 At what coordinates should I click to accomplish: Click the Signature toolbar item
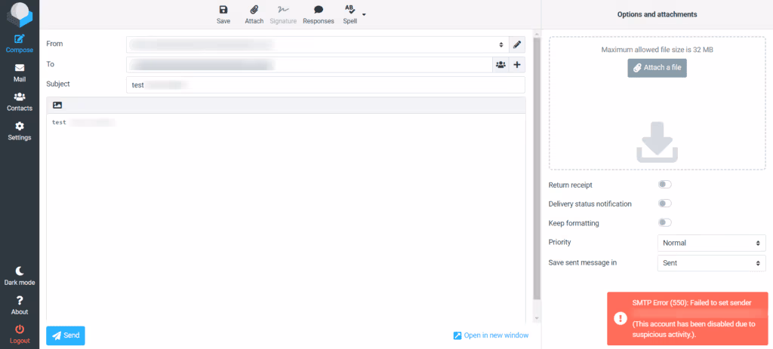(x=283, y=15)
